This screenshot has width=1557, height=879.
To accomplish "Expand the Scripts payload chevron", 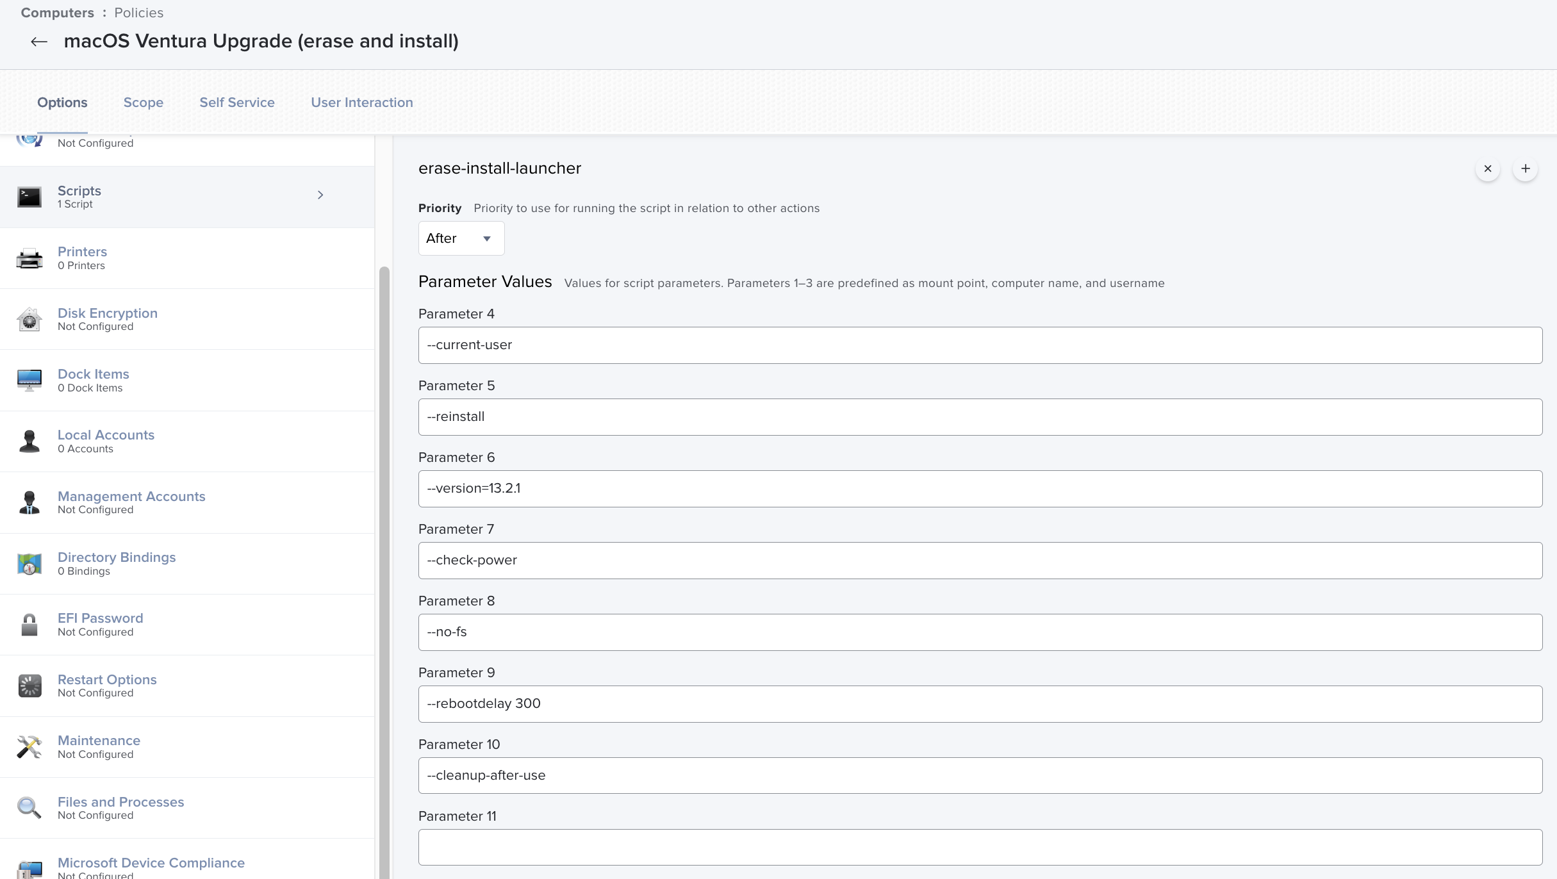I will click(320, 195).
